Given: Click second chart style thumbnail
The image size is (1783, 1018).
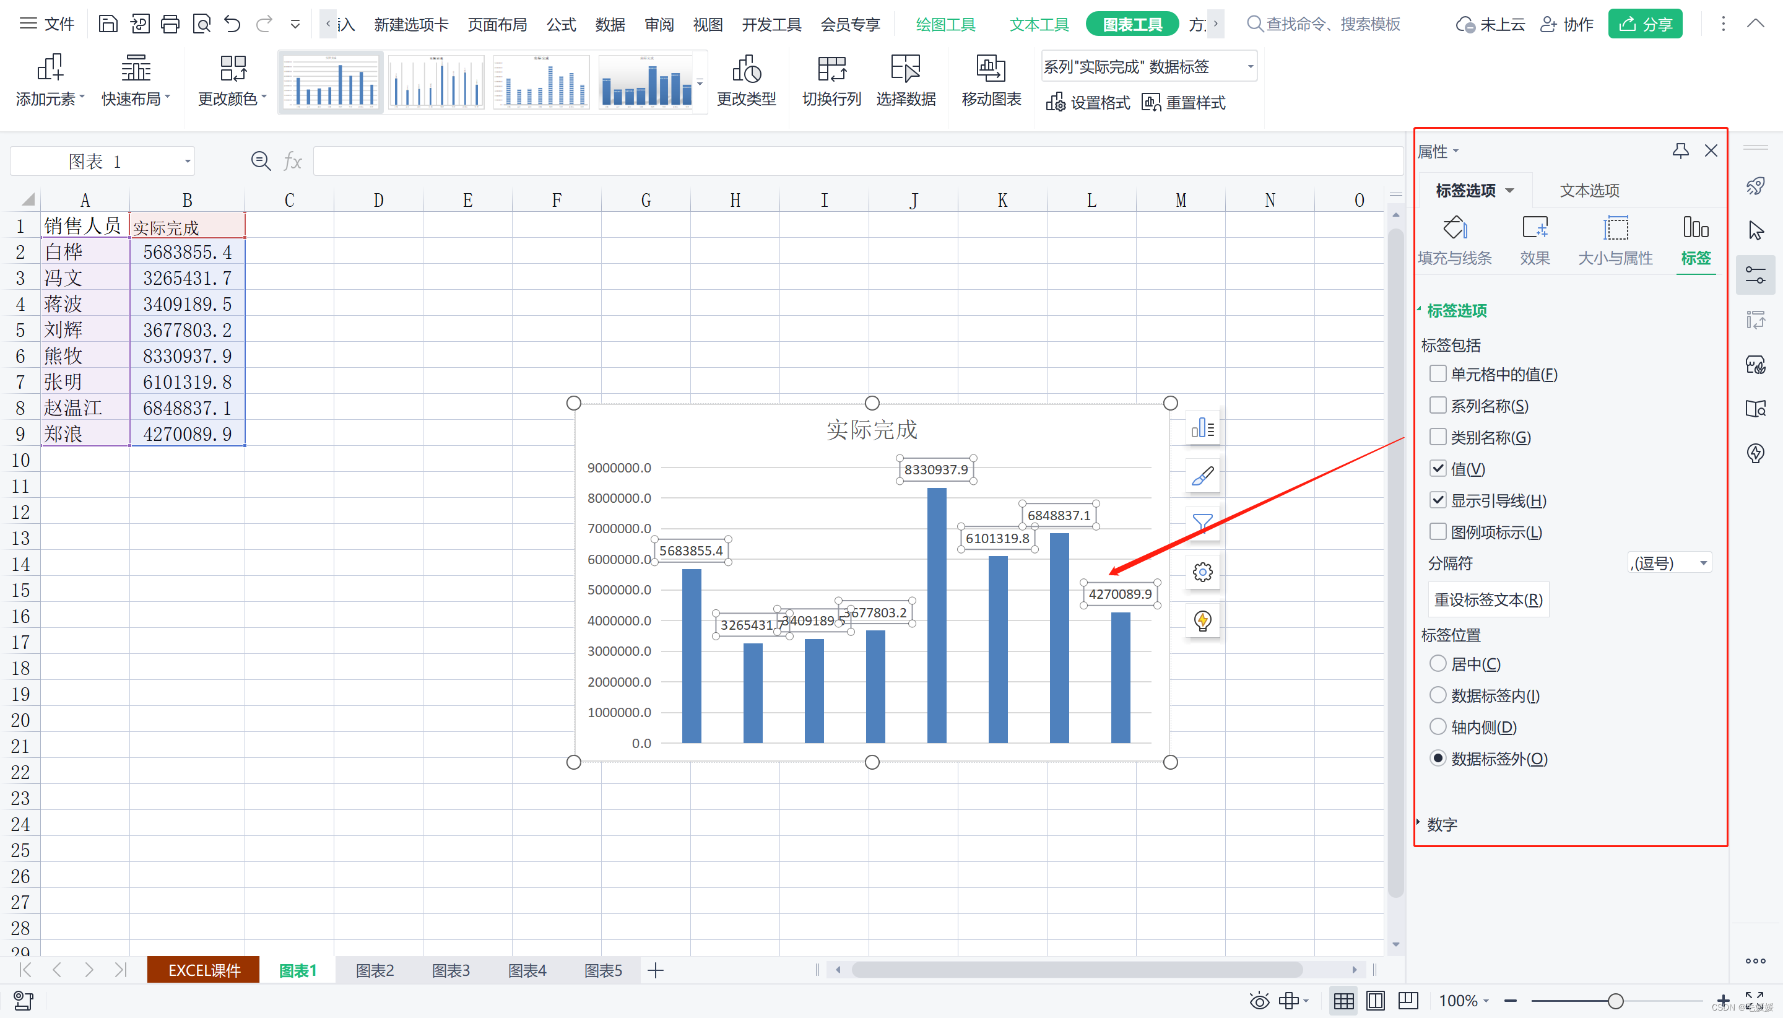Looking at the screenshot, I should point(435,82).
